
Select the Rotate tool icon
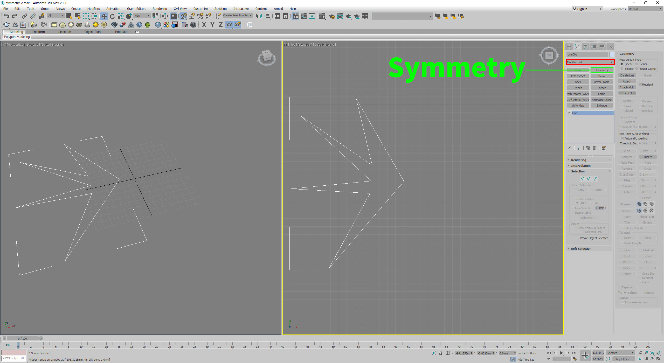pos(112,16)
